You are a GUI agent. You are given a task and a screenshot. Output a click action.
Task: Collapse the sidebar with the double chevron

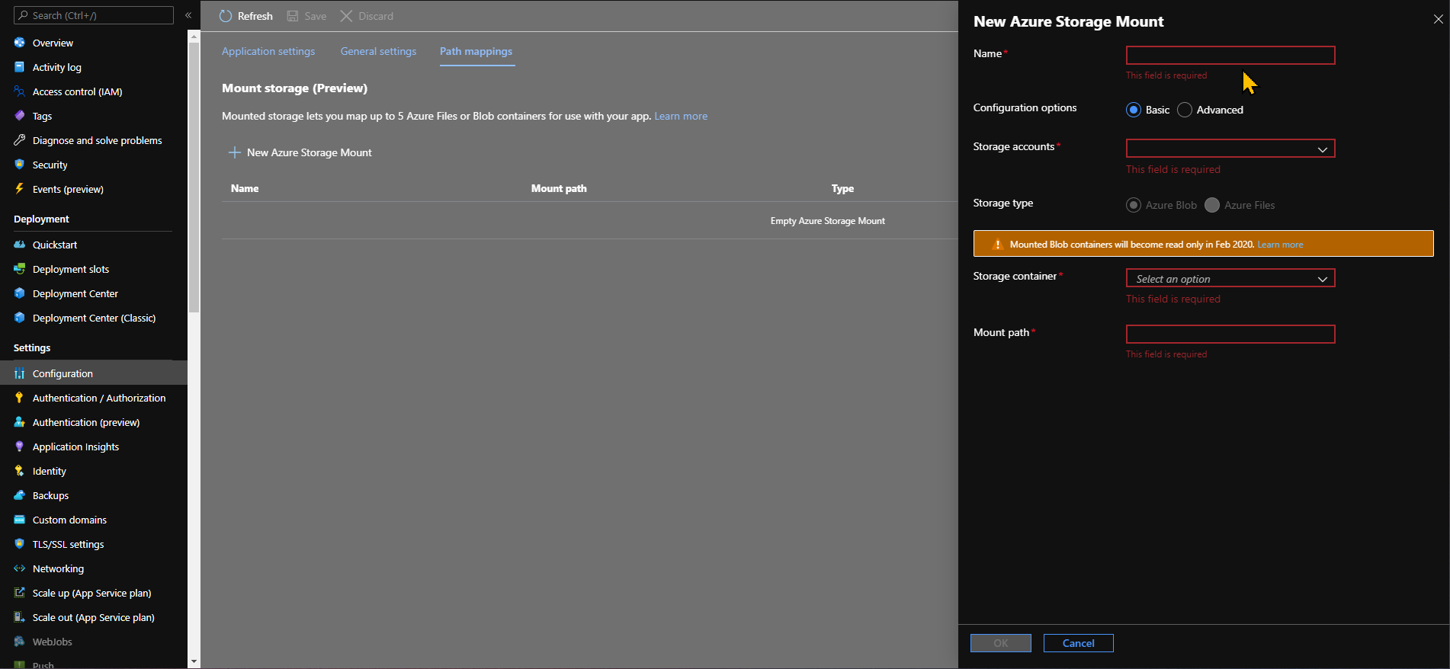(x=188, y=15)
